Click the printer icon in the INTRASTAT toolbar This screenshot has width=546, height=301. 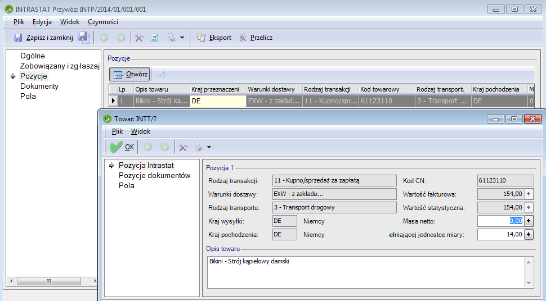click(x=171, y=38)
